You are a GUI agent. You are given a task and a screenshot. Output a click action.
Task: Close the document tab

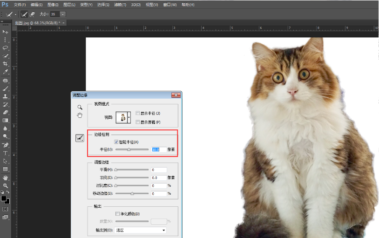pyautogui.click(x=63, y=22)
